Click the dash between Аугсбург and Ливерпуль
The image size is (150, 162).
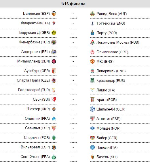73,71
